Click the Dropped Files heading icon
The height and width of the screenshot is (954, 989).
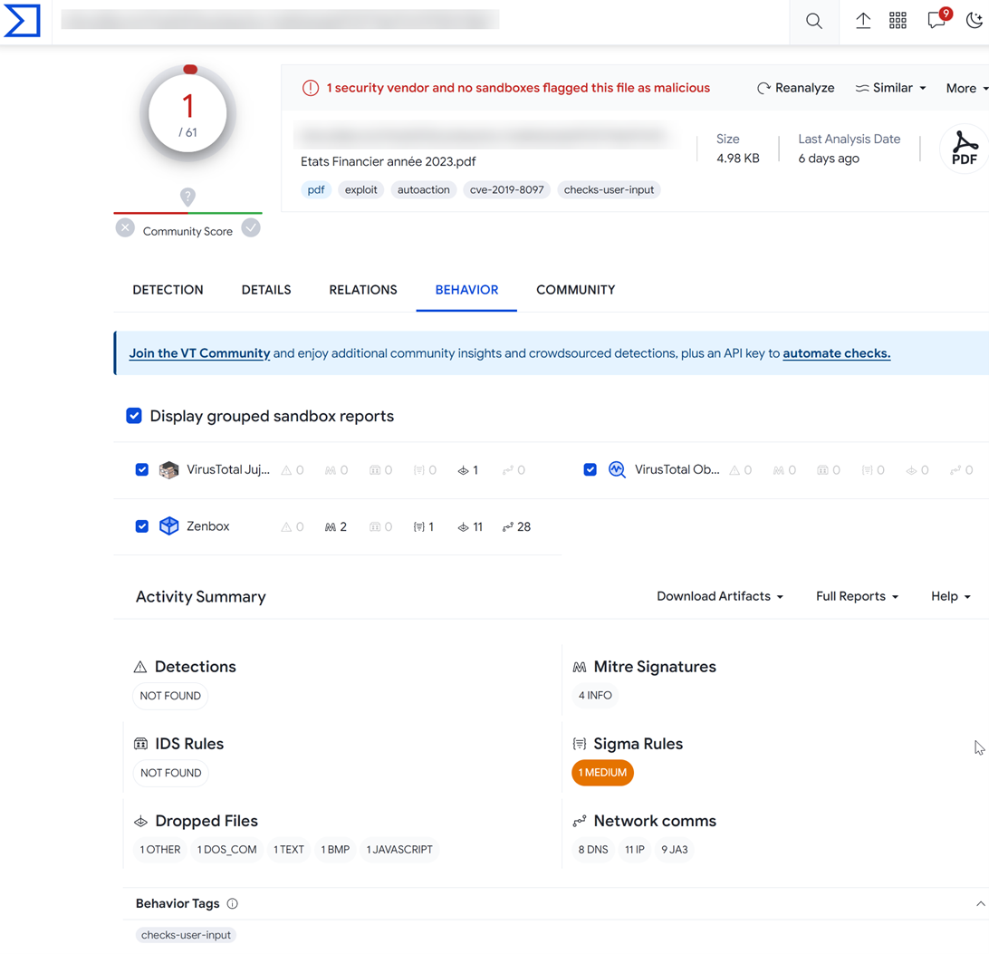[140, 822]
